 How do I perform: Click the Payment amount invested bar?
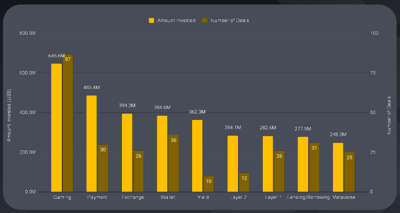pyautogui.click(x=92, y=144)
